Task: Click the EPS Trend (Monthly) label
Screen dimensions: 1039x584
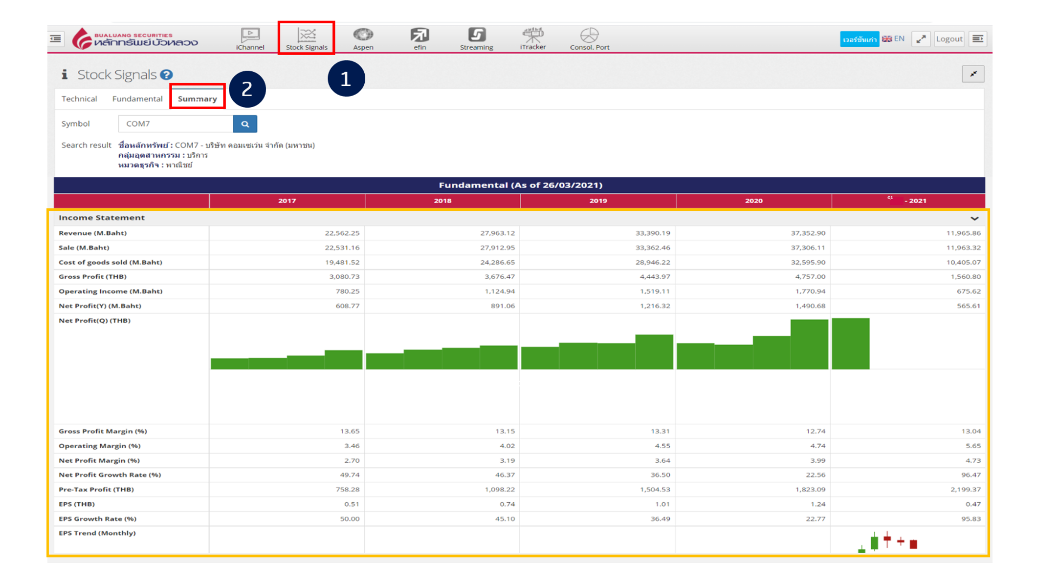Action: pos(97,533)
